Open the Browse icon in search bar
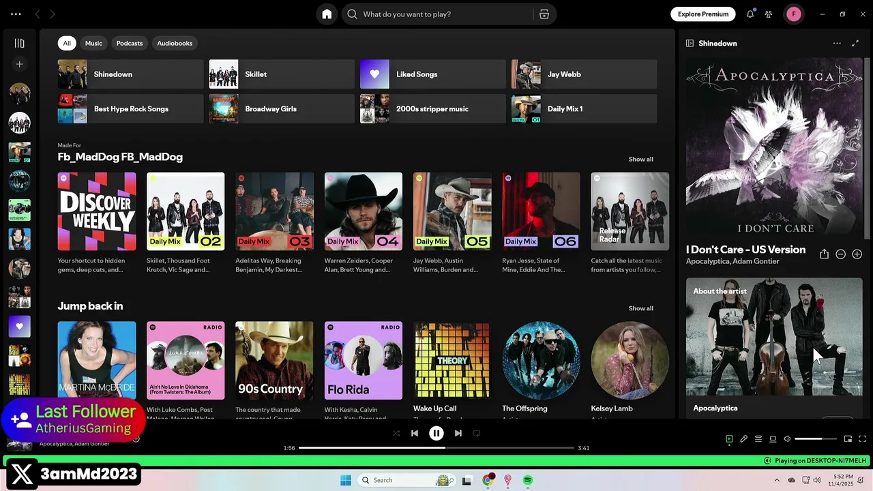873x491 pixels. tap(544, 14)
